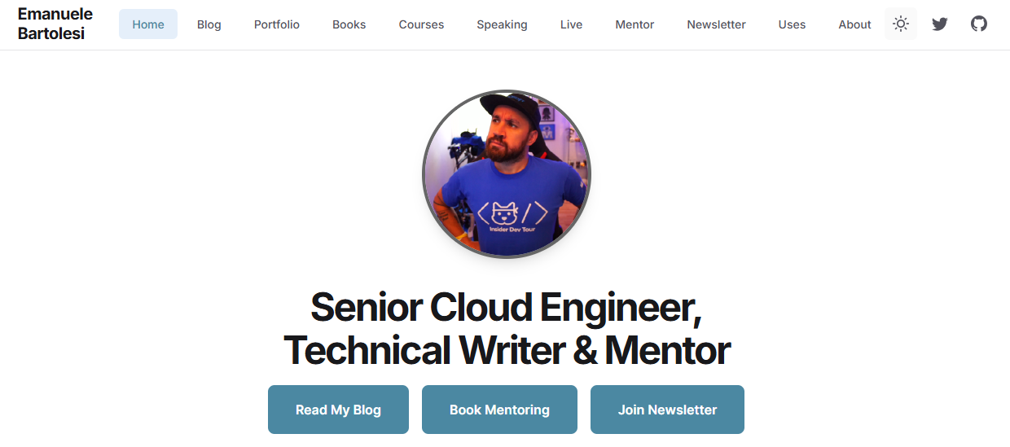Open the About page
This screenshot has width=1010, height=447.
pos(854,24)
